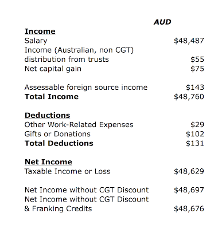This screenshot has width=218, height=229.
Task: Click the Net Income section heading
Action: click(x=48, y=162)
